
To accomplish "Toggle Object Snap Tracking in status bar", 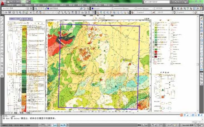I will pos(55,125).
